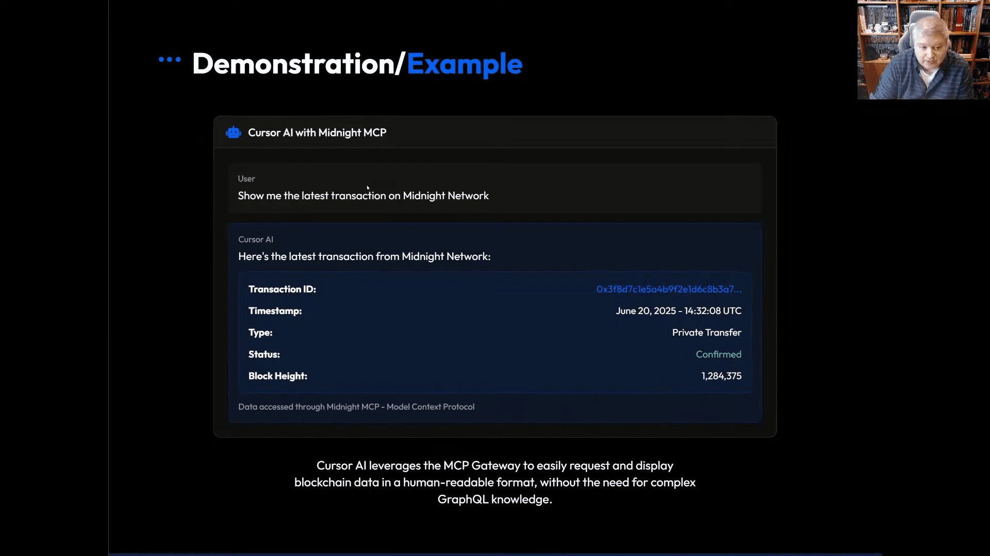Image resolution: width=990 pixels, height=556 pixels.
Task: Click the 'Cursor AI' sender label
Action: tap(256, 239)
